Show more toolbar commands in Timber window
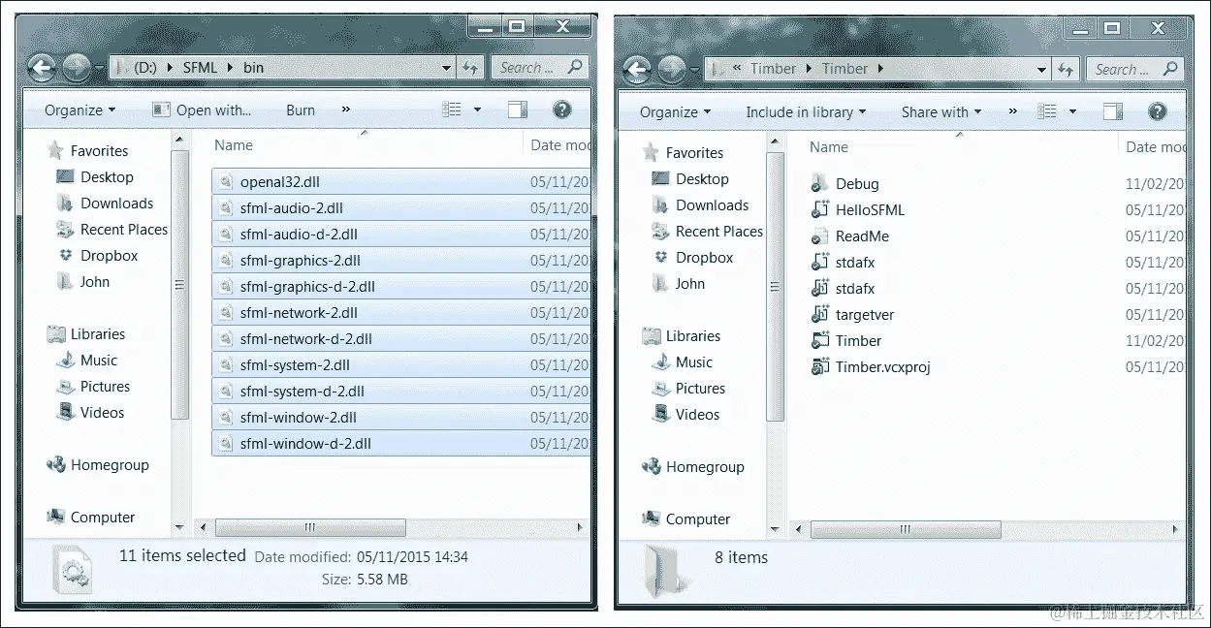The height and width of the screenshot is (628, 1211). pos(1012,111)
